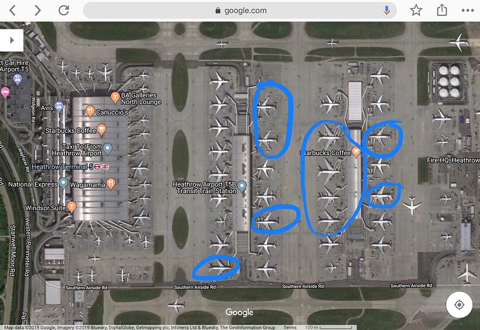Select the Wagamama restaurant marker

tap(111, 184)
